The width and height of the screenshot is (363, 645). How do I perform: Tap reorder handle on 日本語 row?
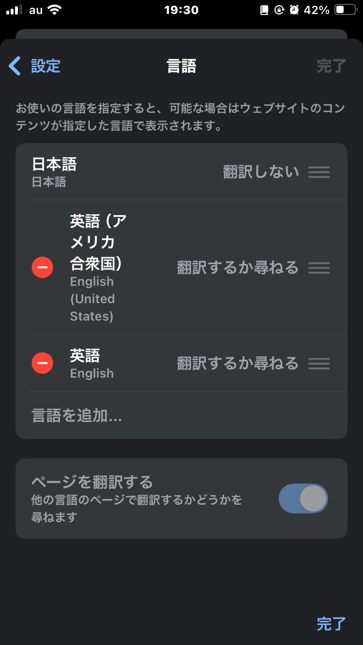click(319, 172)
